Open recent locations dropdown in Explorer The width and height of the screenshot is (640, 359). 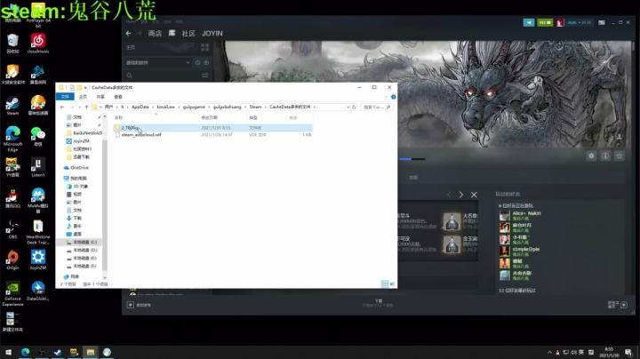80,108
